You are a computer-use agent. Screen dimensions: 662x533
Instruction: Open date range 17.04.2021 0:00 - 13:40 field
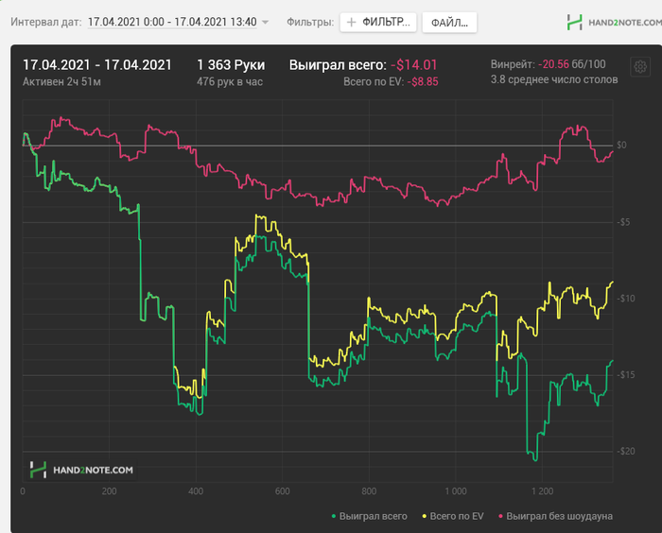pyautogui.click(x=172, y=22)
